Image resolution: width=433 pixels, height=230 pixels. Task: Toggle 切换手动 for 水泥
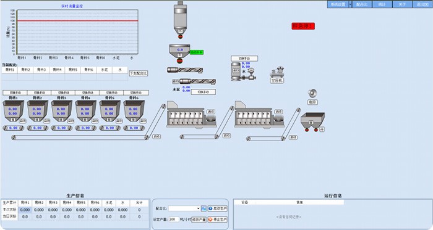pos(204,92)
